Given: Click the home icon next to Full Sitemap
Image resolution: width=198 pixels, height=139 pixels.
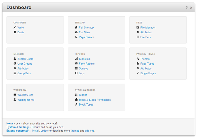Looking at the screenshot, I should 76,27.
